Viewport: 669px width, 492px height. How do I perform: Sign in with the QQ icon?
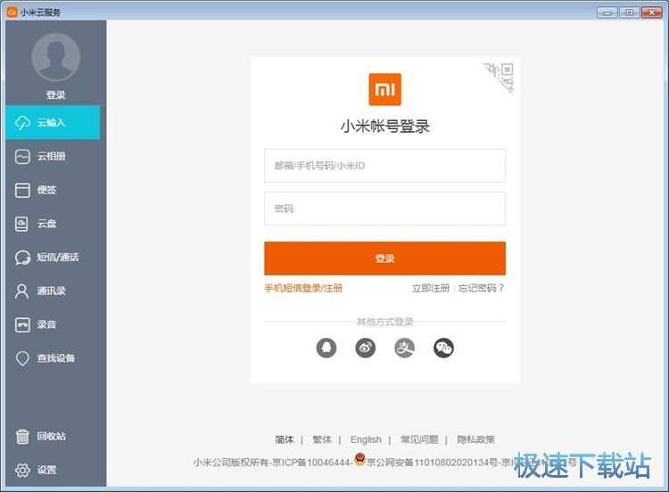(326, 348)
